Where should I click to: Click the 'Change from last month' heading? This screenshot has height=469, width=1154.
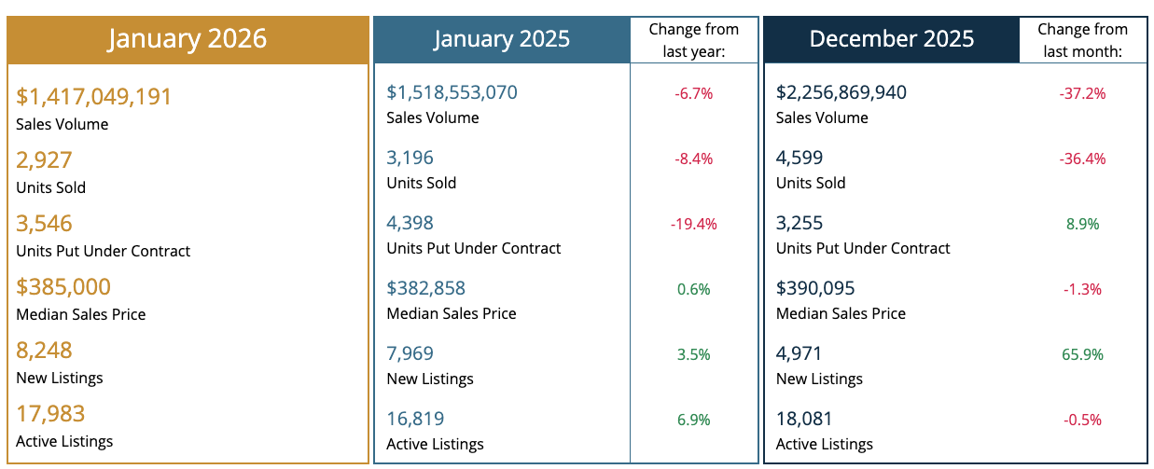1082,40
